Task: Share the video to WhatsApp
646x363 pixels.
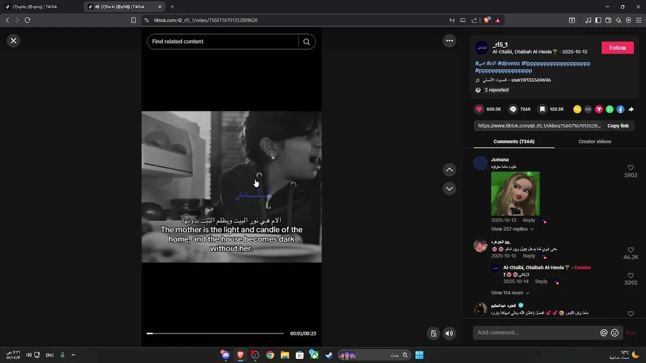Action: pos(610,109)
